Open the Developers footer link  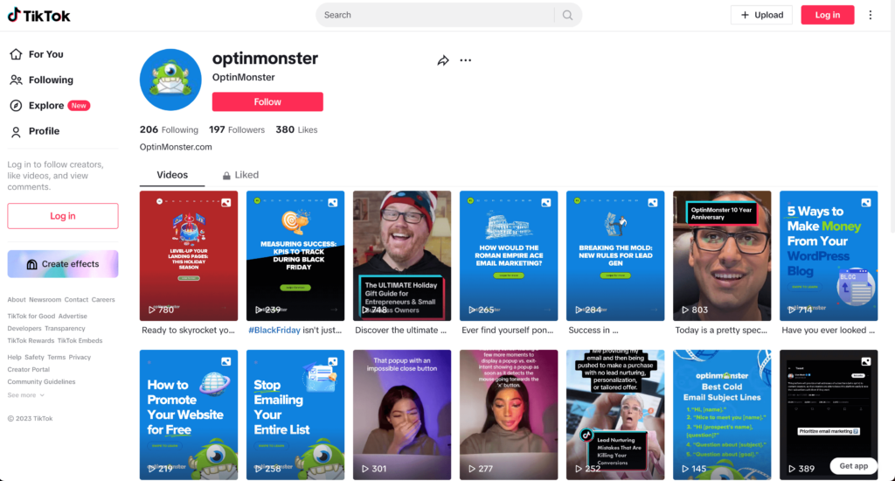coord(24,329)
